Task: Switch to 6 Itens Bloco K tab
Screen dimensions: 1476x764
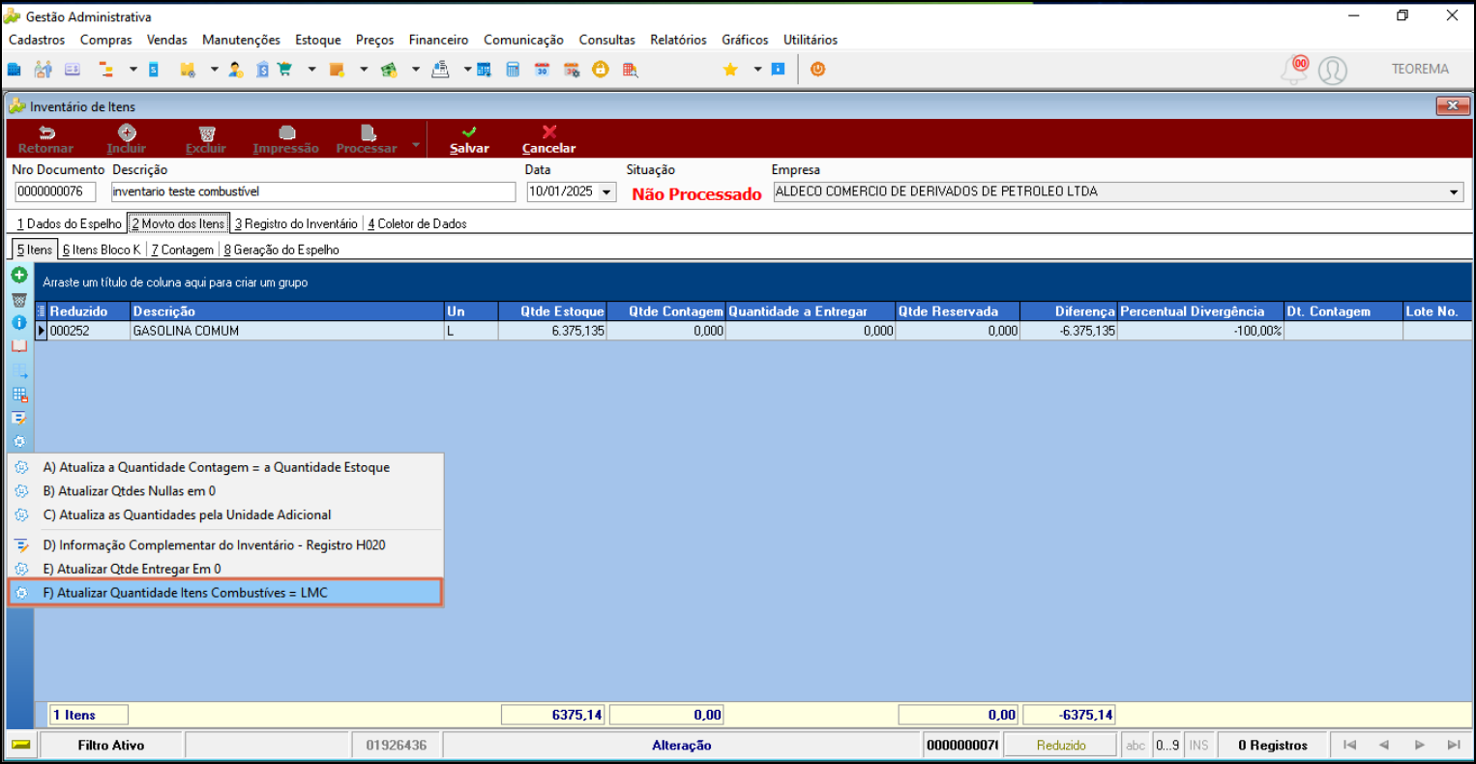Action: (x=102, y=250)
